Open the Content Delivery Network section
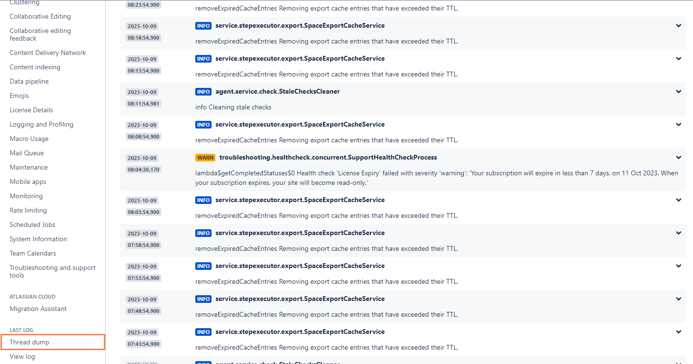Screen dimensions: 693x364 tap(47, 53)
